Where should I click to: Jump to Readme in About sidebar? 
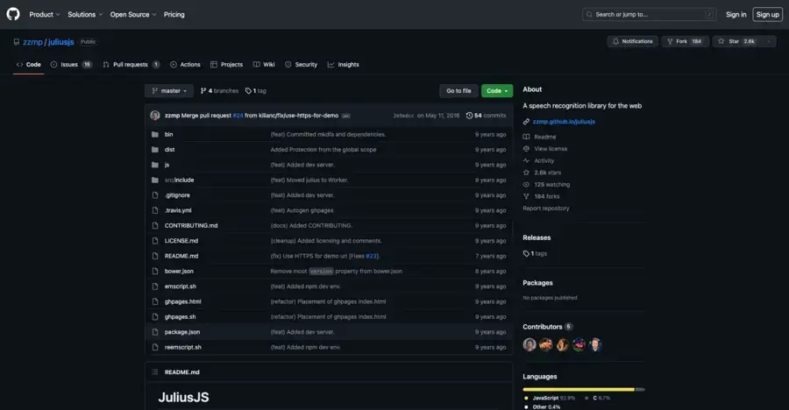click(x=539, y=137)
